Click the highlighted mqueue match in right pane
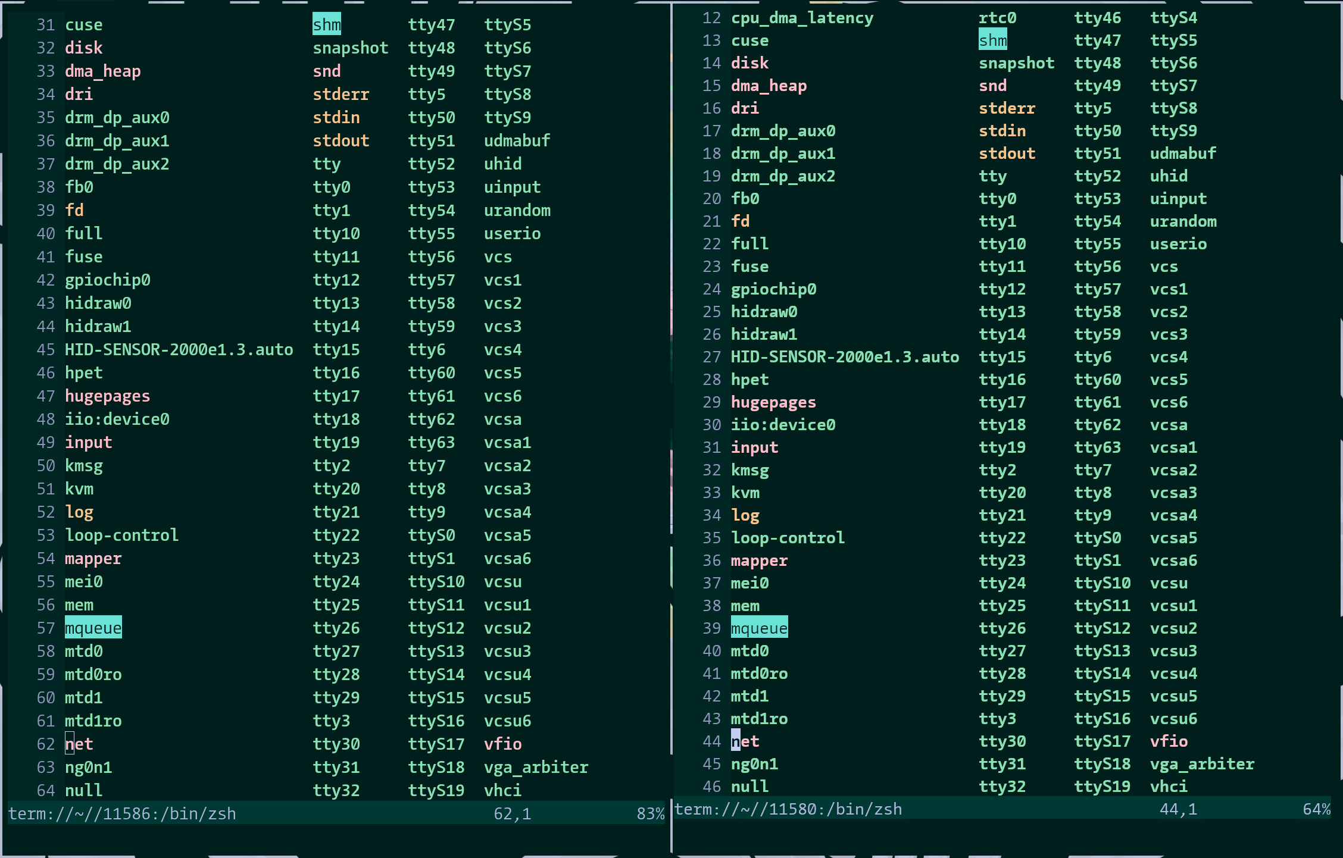 click(x=759, y=628)
